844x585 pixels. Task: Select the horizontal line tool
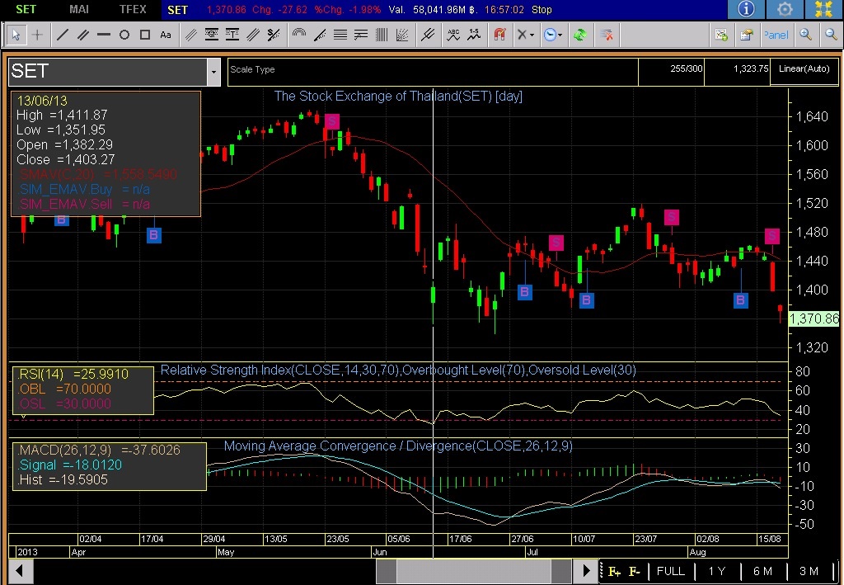[103, 35]
